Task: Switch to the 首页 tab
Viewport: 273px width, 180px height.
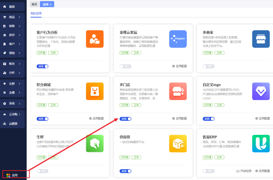Action: 34,4
